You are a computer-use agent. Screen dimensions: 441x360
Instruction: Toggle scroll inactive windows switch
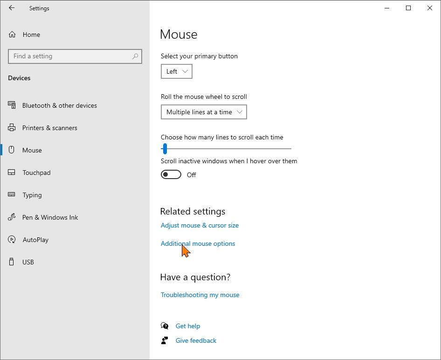[171, 175]
